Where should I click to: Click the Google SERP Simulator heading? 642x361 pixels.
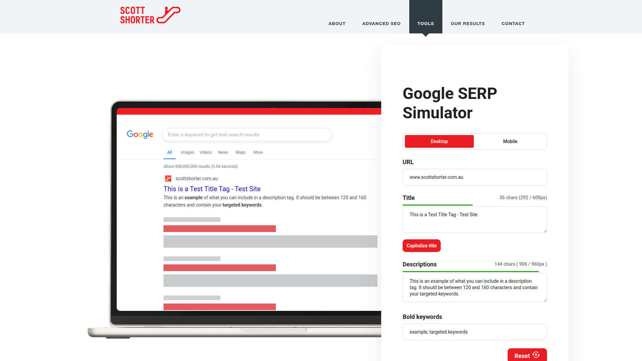coord(450,103)
